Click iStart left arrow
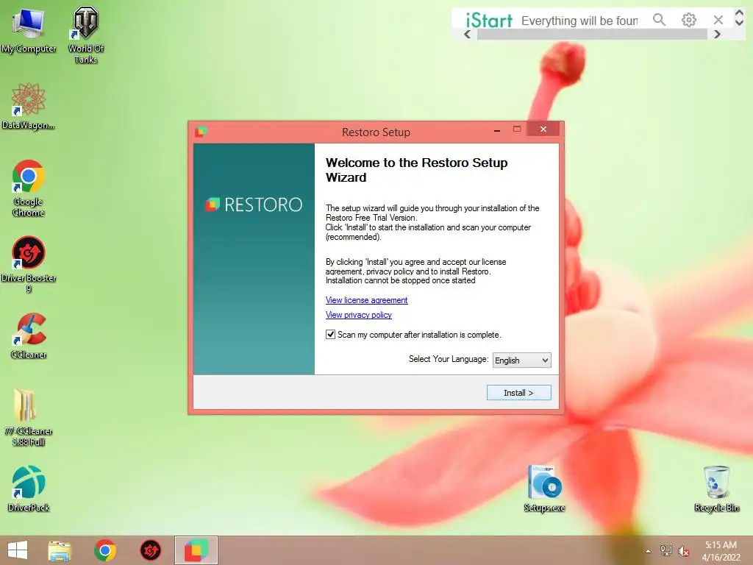 467,34
